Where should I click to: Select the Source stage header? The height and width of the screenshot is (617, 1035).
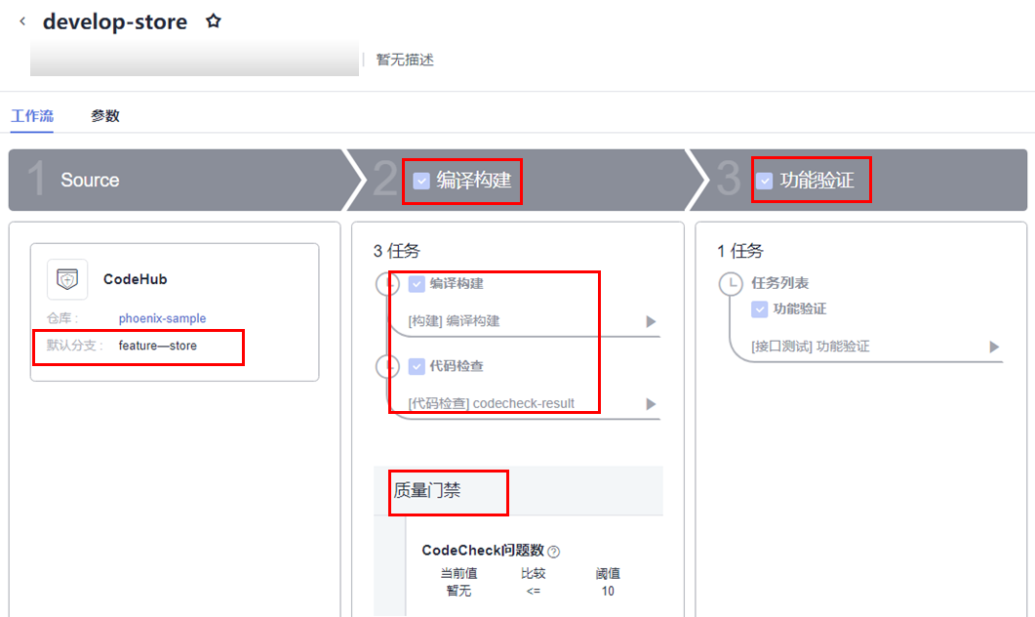click(x=90, y=180)
